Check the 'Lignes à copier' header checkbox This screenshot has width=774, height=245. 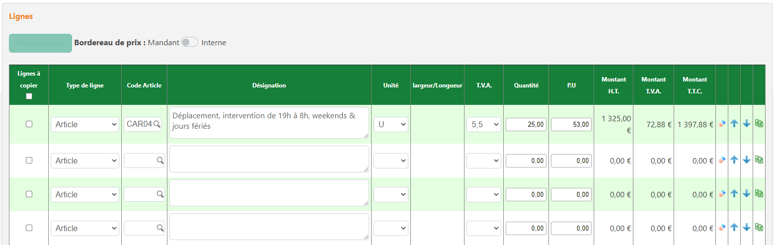pyautogui.click(x=29, y=96)
